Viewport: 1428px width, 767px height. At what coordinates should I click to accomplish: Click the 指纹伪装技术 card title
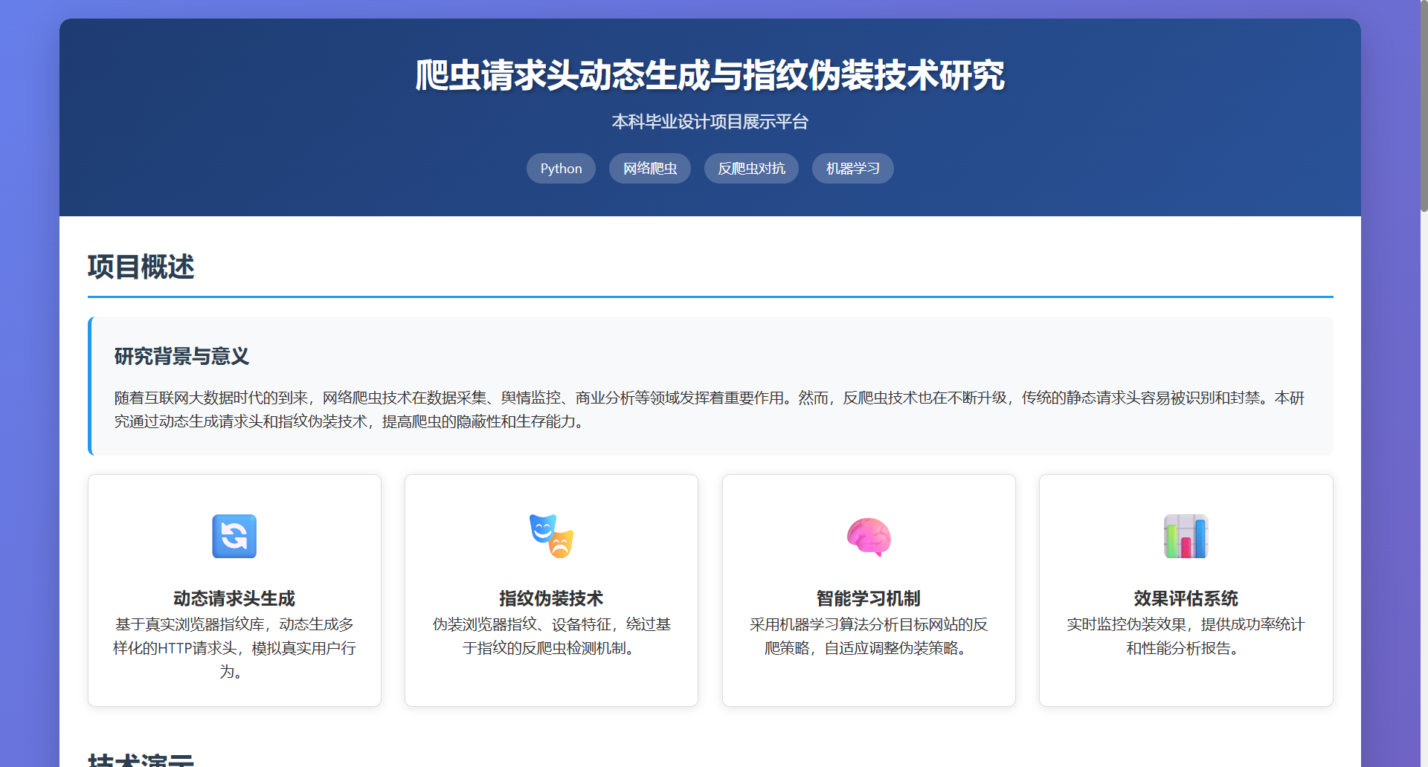coord(551,598)
